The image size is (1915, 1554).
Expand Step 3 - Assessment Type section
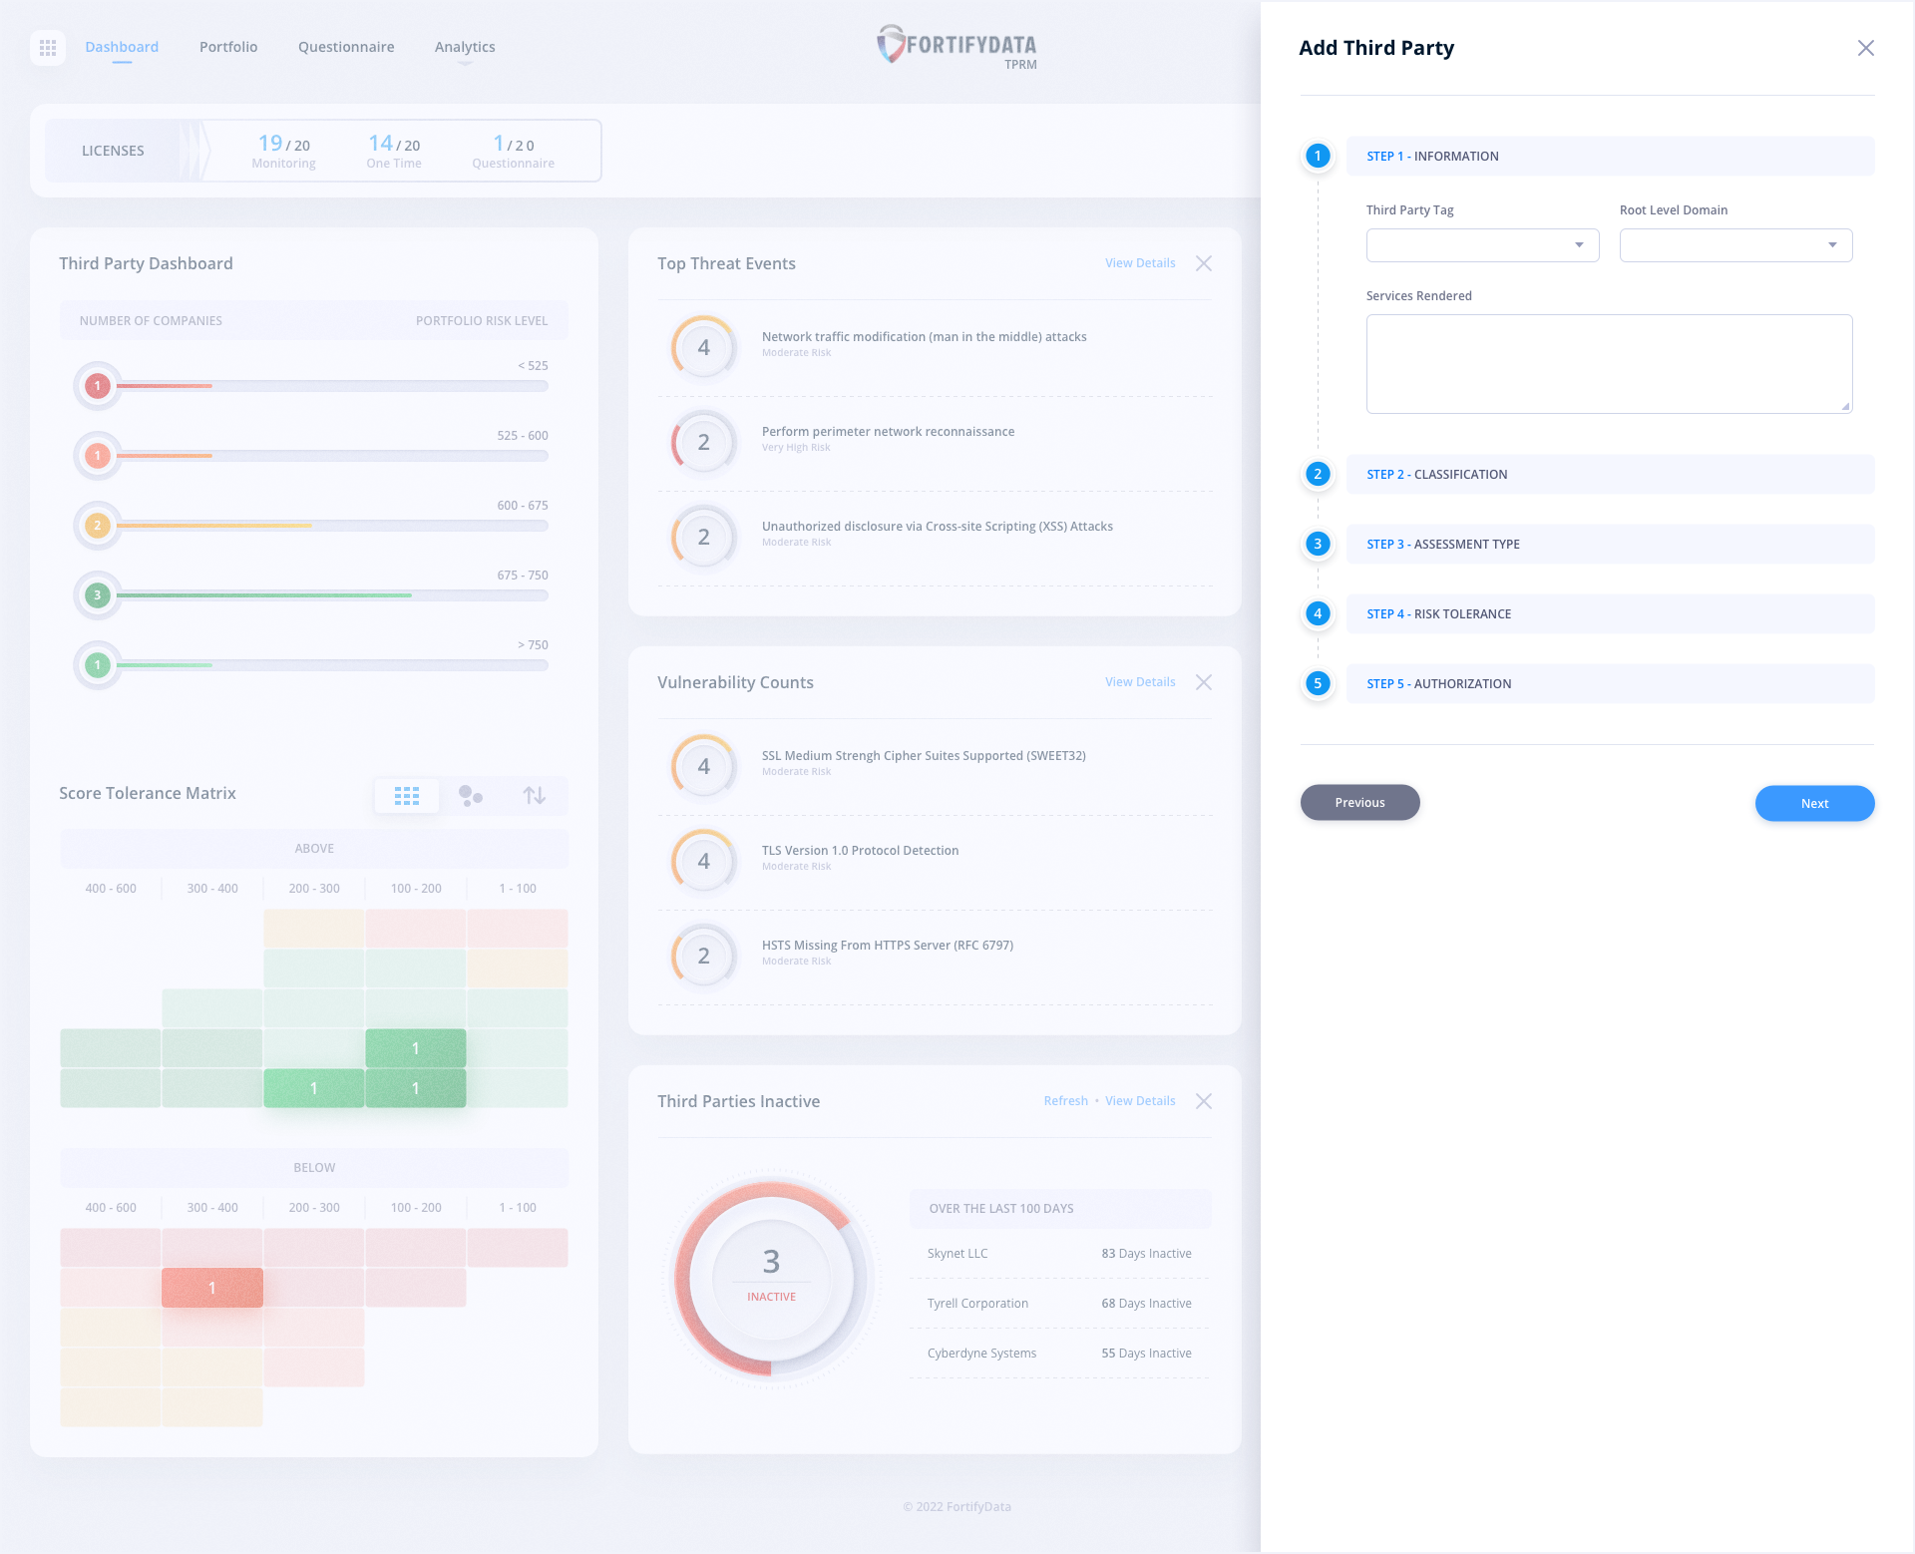[x=1609, y=545]
